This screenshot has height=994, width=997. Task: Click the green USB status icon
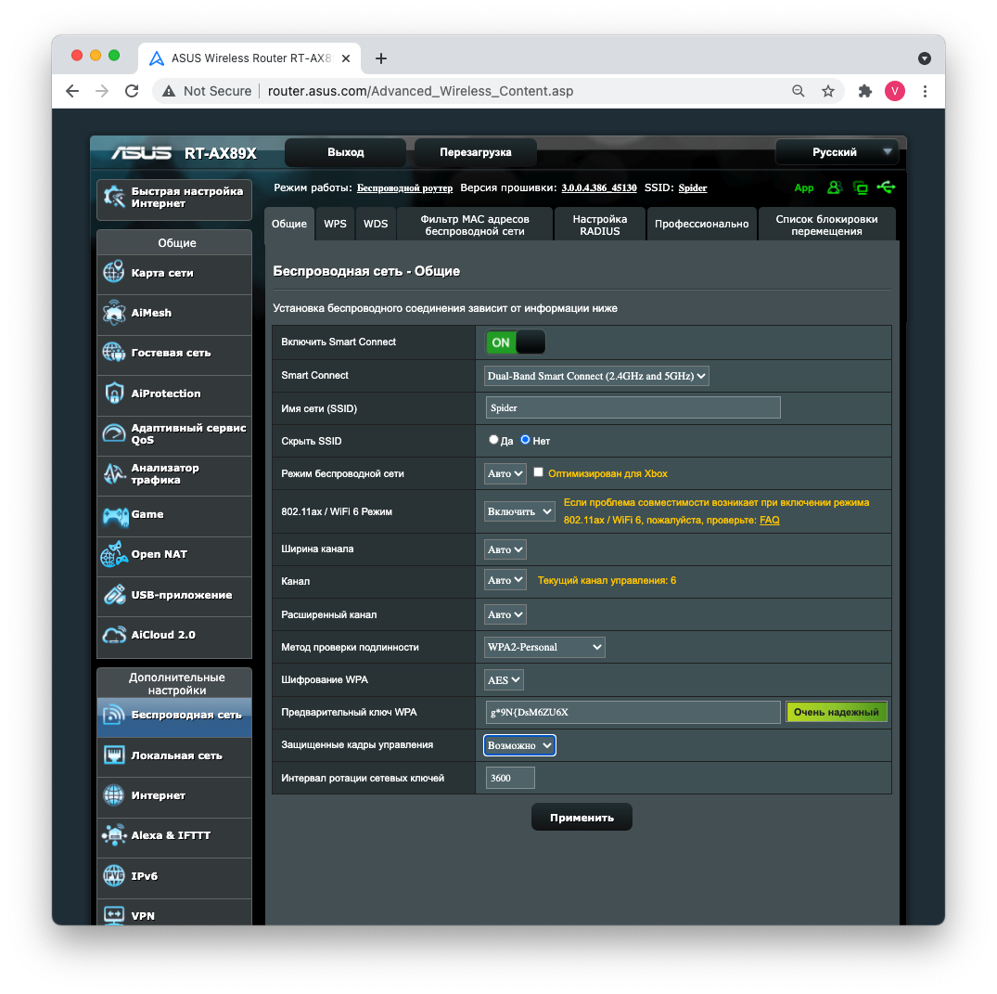(886, 187)
